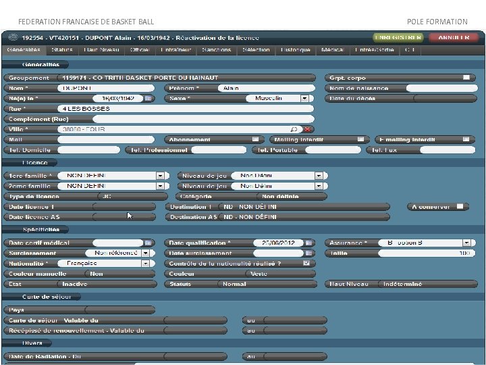486x365 pixels.
Task: Open Niveau de jeu dropdown beside 2eme famille
Action: pos(319,186)
